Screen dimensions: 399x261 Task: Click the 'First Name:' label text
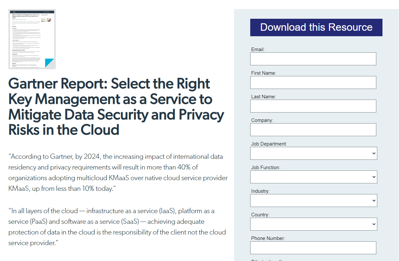[264, 73]
